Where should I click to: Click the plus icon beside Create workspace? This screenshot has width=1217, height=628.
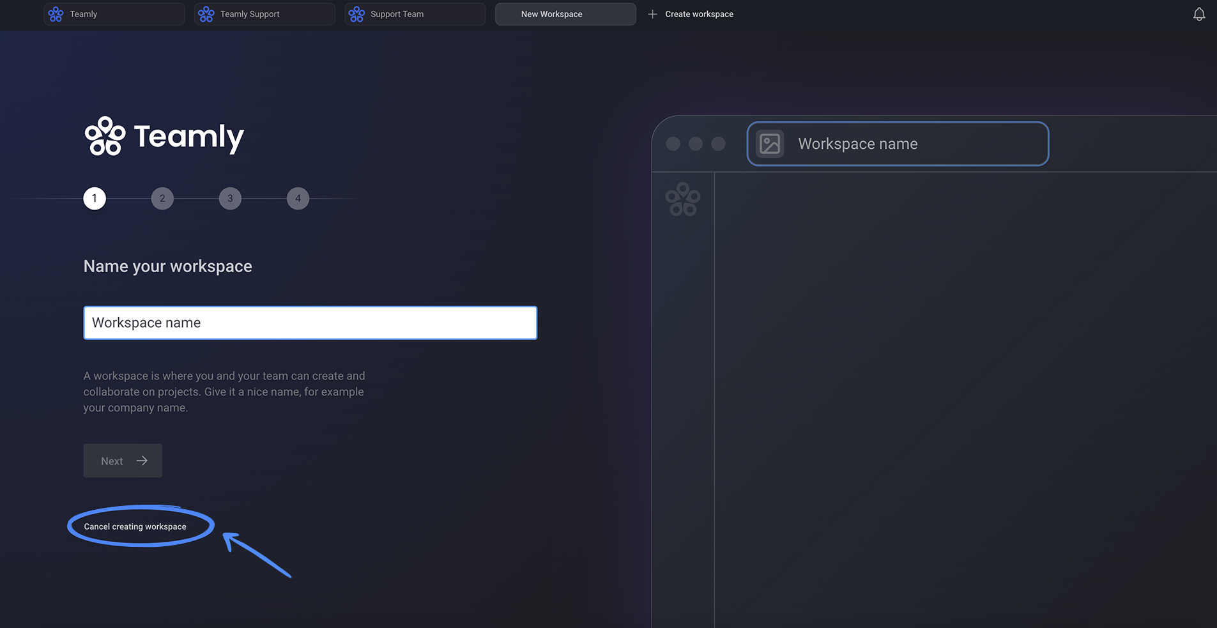652,14
